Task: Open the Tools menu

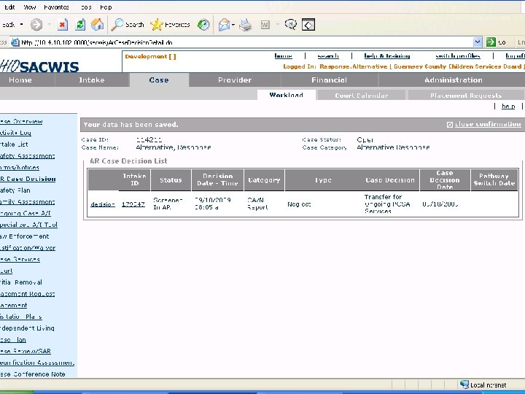Action: click(86, 7)
